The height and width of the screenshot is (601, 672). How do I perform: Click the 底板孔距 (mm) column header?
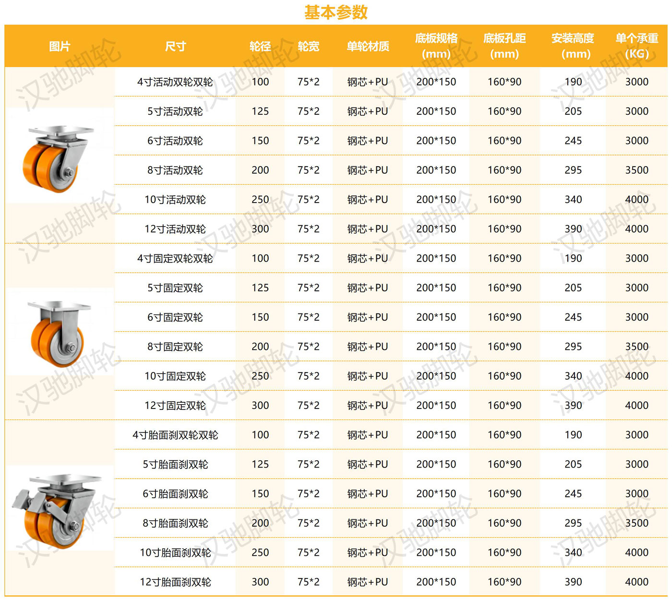click(x=504, y=46)
